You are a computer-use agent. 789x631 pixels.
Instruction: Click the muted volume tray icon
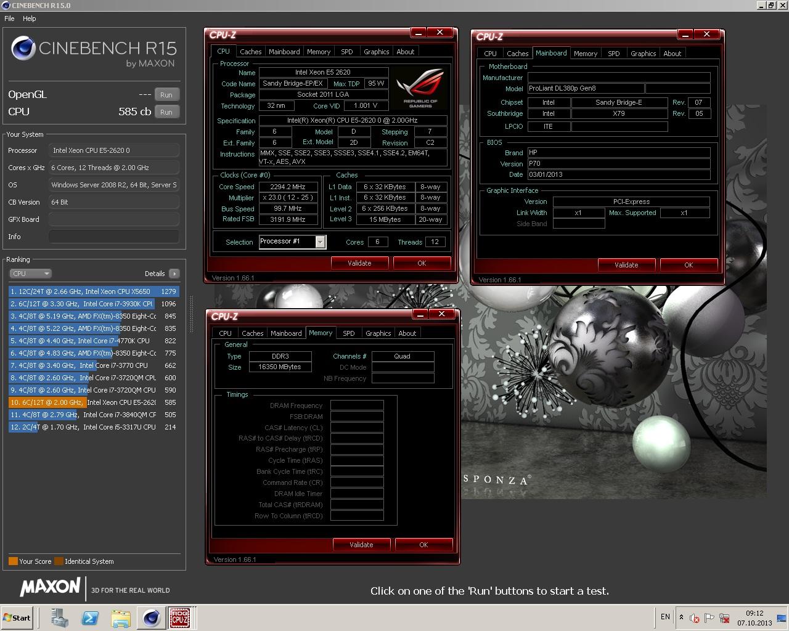[695, 618]
